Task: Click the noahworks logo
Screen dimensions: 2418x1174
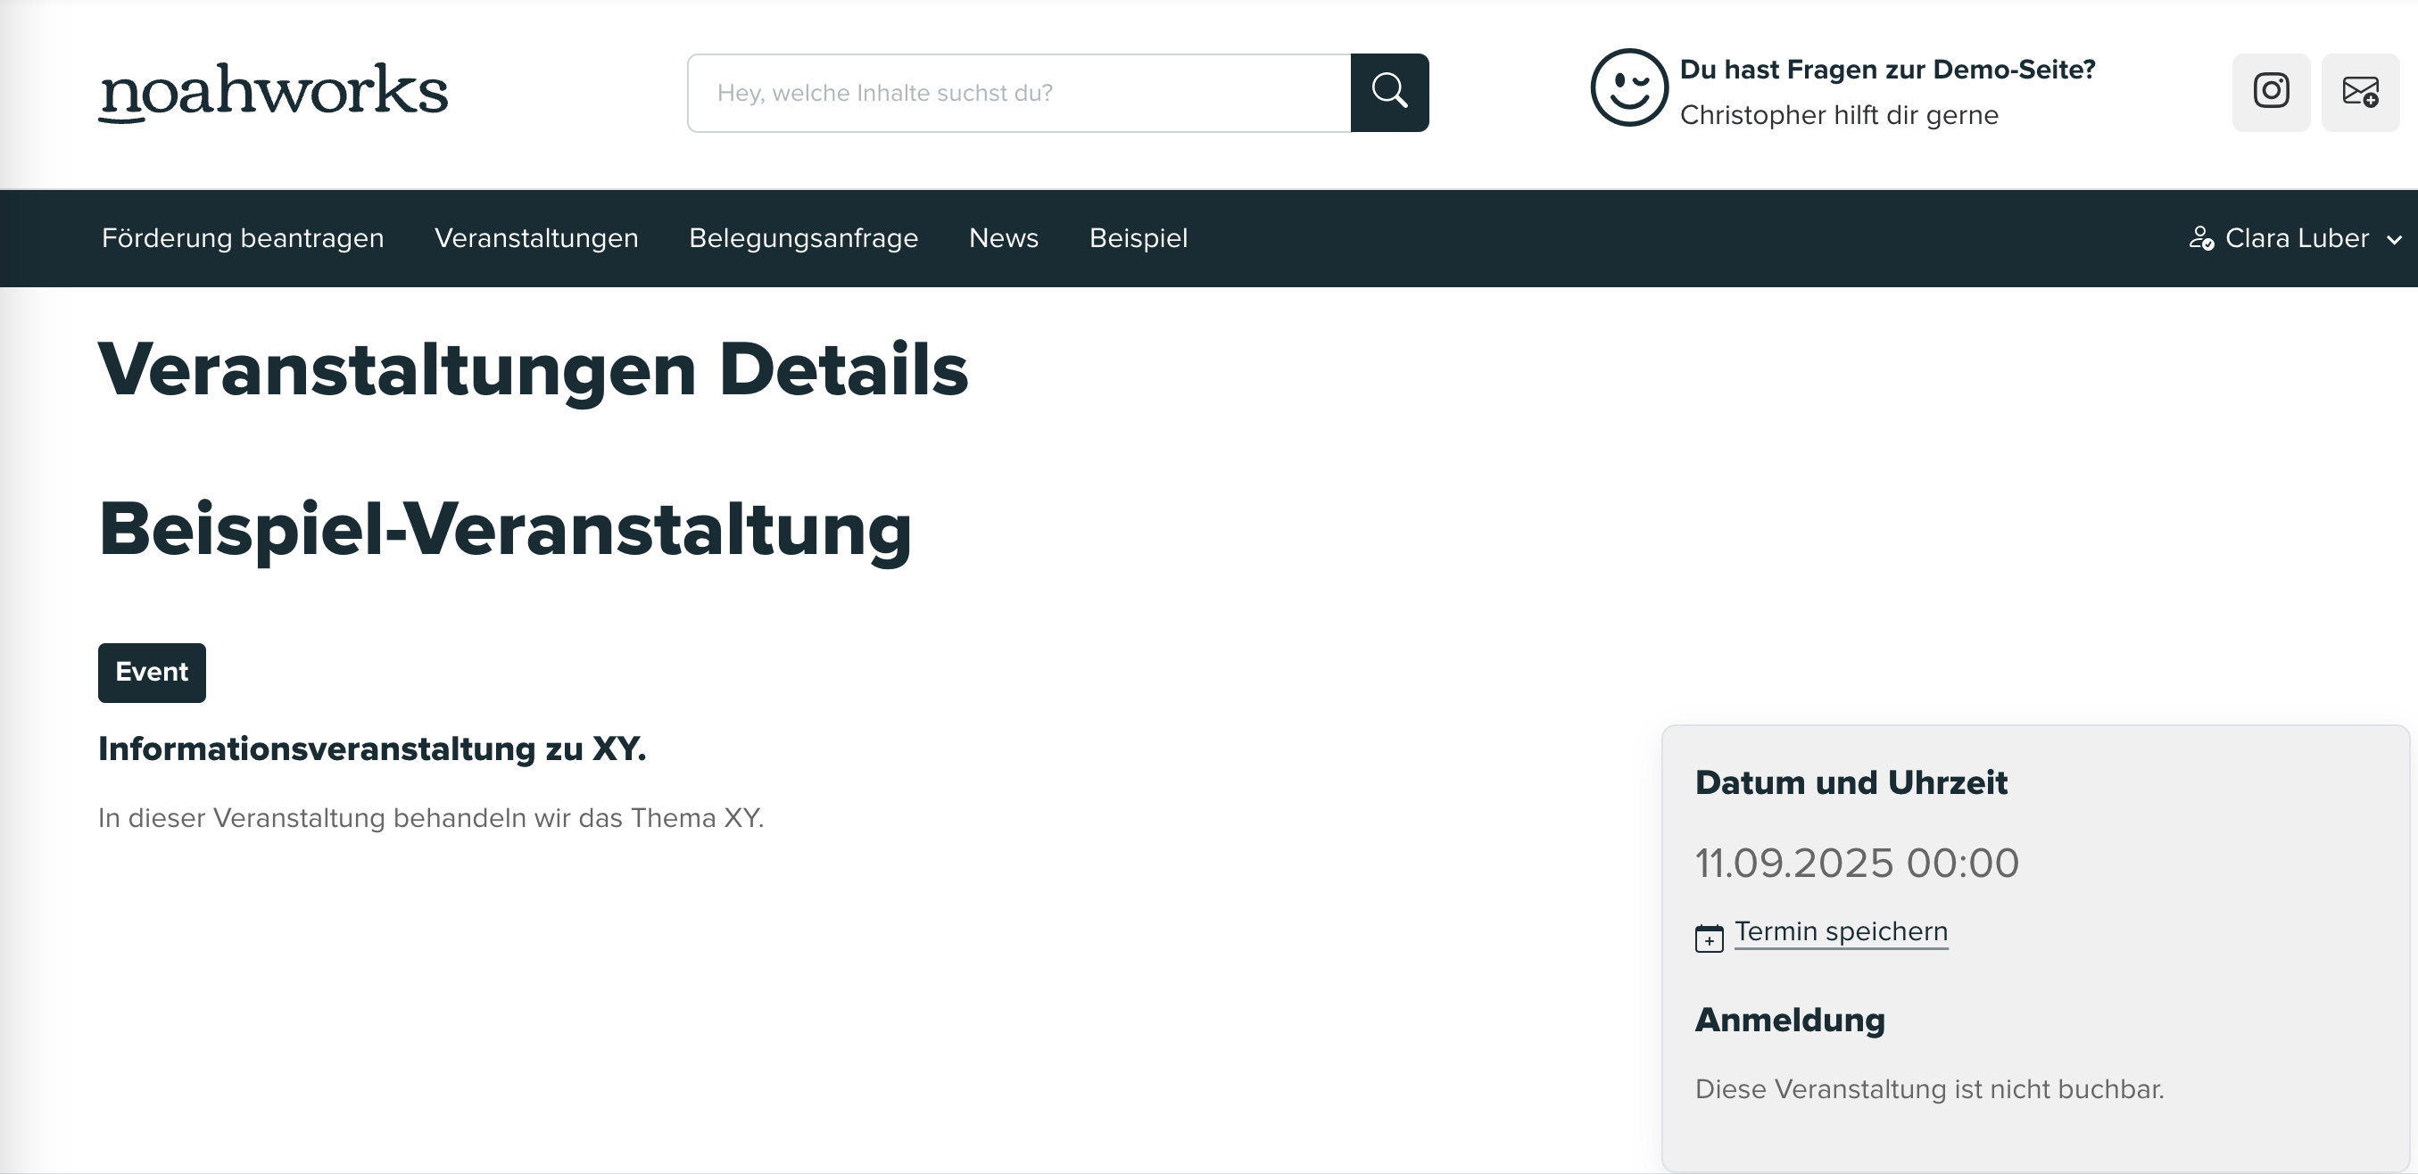Action: pos(273,92)
